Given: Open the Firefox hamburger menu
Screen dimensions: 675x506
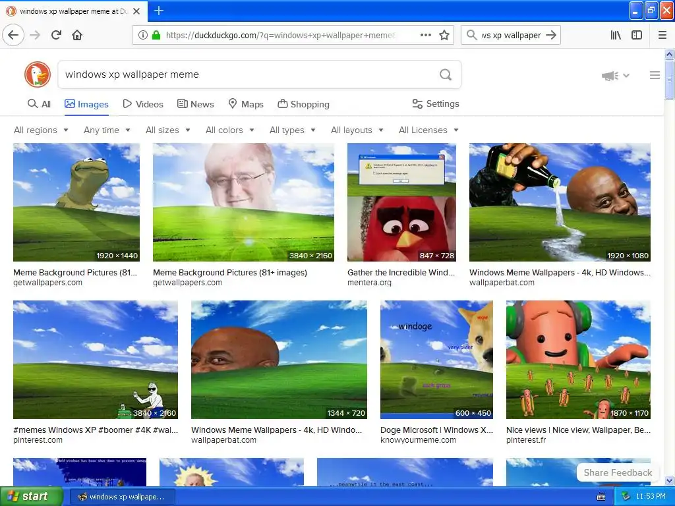Looking at the screenshot, I should 662,35.
